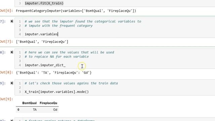Click the comment 'we see that the imputer found'
The image size is (215, 121).
coord(83,22)
